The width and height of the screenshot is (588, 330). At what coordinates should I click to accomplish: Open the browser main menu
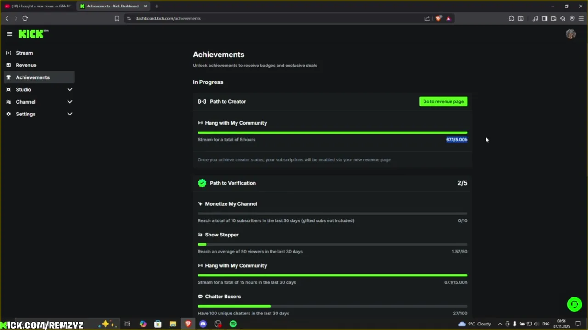pos(581,18)
